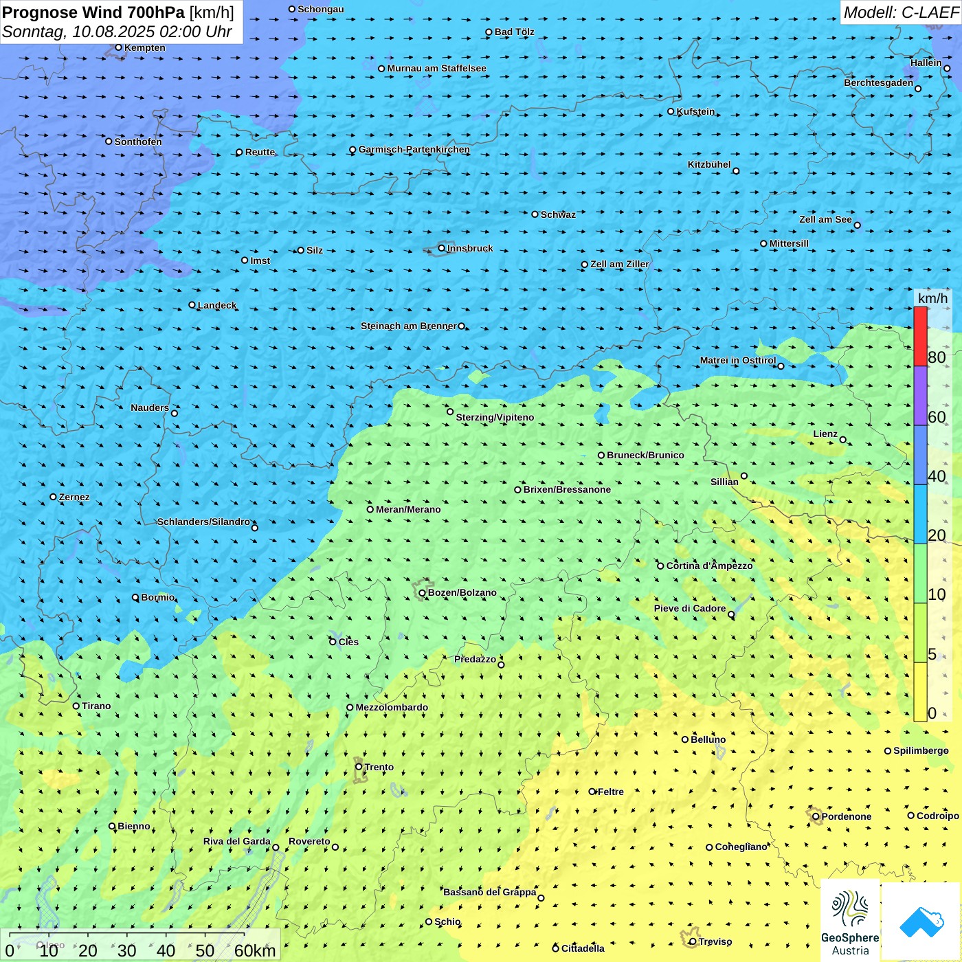This screenshot has height=962, width=962.
Task: Click the 'Bad Tölz' city label
Action: (515, 32)
